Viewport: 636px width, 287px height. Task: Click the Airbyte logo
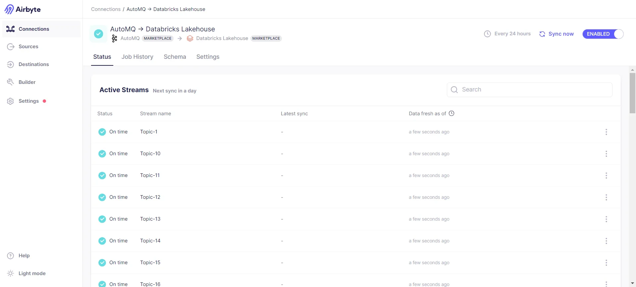[x=23, y=9]
